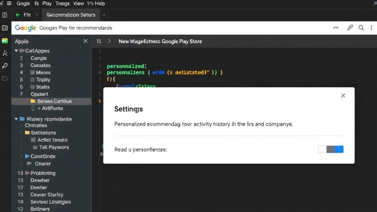Select the Cangie tree item

pyautogui.click(x=38, y=58)
